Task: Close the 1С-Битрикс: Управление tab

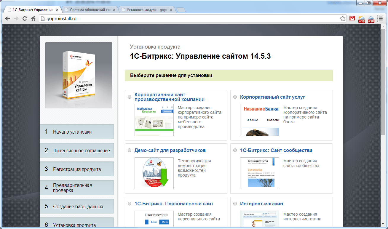Action: coord(58,9)
